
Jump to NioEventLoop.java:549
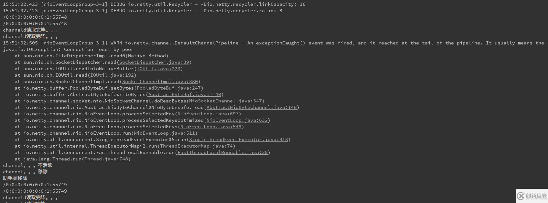click(211, 127)
